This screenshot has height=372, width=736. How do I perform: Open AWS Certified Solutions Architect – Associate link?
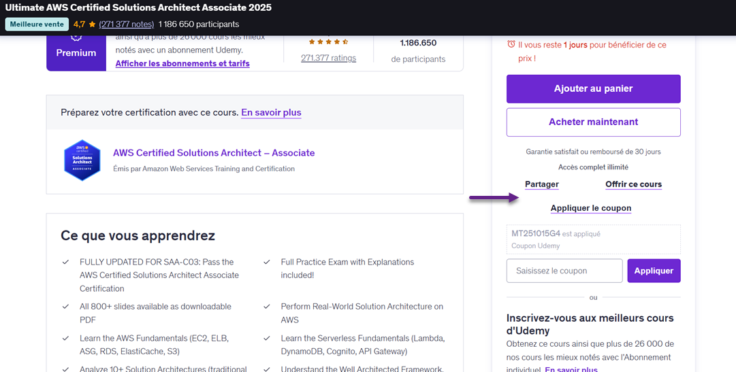214,153
